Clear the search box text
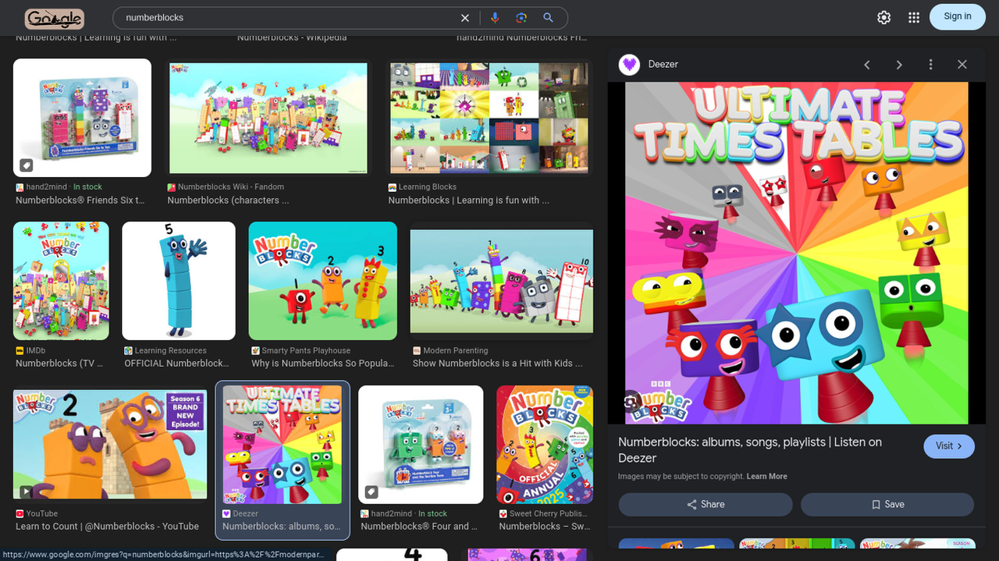Screen dimensions: 999x561 465,17
